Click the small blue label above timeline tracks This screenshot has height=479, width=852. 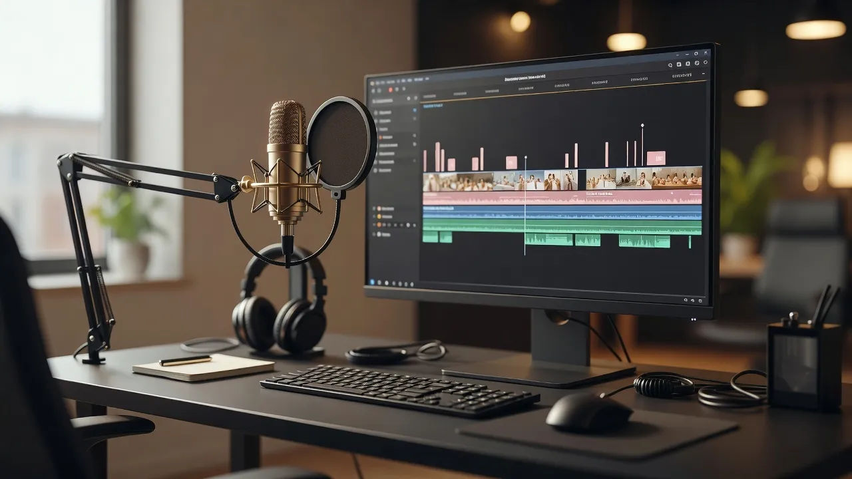point(433,106)
